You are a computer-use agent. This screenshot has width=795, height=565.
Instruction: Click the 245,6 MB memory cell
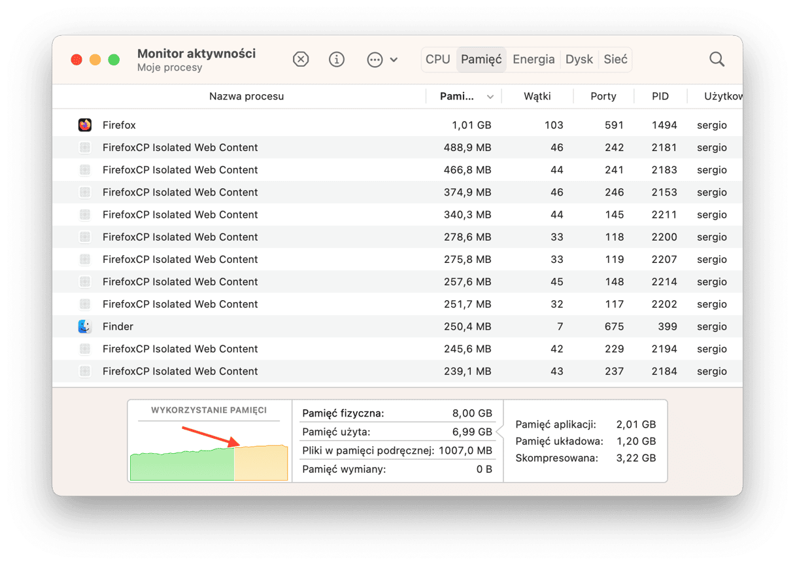(467, 349)
